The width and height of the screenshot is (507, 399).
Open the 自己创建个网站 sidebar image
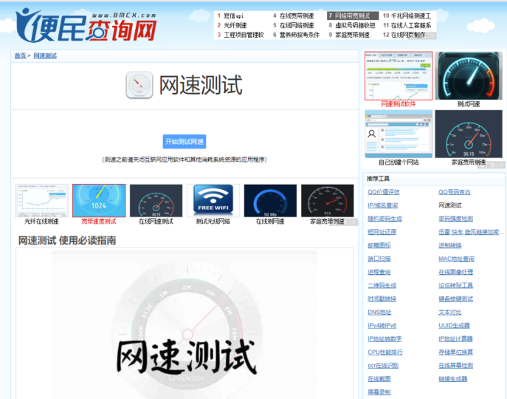point(399,134)
